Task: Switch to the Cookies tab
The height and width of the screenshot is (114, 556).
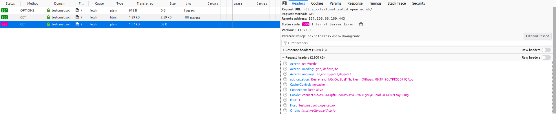Action: pos(317,3)
